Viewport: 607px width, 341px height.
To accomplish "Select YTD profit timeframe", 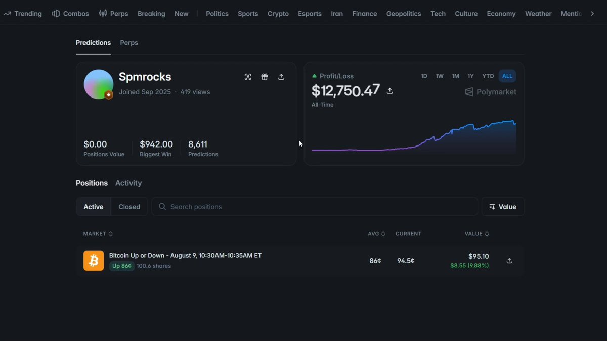I will pyautogui.click(x=488, y=76).
